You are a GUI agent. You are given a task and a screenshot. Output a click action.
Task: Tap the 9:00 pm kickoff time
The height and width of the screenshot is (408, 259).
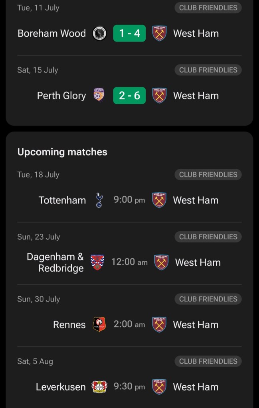pos(129,200)
